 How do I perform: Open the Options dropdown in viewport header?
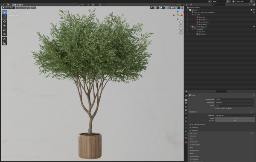[179, 5]
